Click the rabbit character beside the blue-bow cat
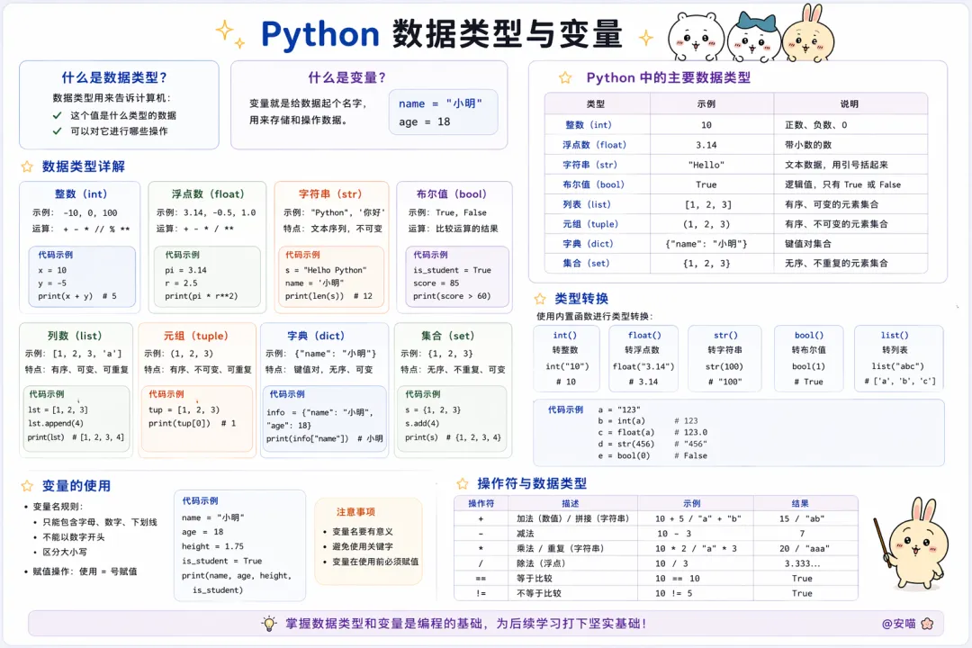Image resolution: width=972 pixels, height=648 pixels. click(807, 34)
